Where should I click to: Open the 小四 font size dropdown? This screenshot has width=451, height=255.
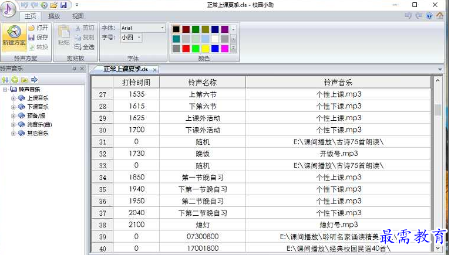[139, 38]
